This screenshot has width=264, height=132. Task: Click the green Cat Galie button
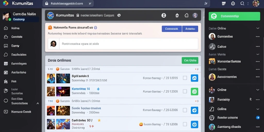[x=190, y=60]
